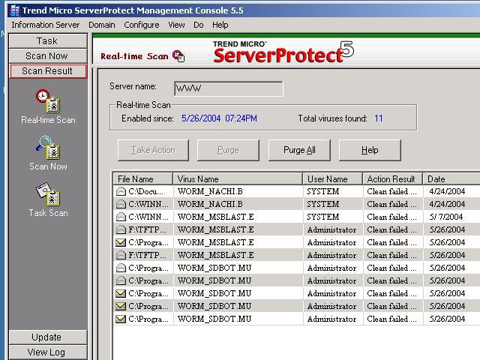Click the Enabled since date 5/26/2004 07:24PM
The image size is (480, 360).
(x=219, y=118)
